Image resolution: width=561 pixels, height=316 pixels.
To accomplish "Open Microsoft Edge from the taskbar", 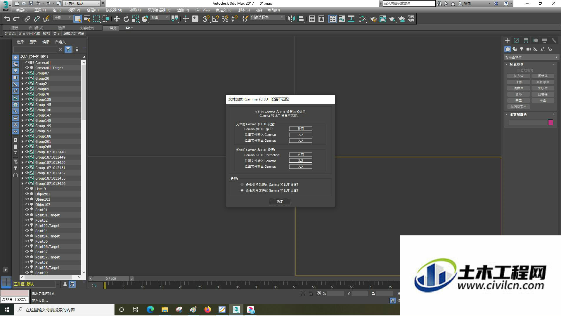I will pyautogui.click(x=150, y=310).
